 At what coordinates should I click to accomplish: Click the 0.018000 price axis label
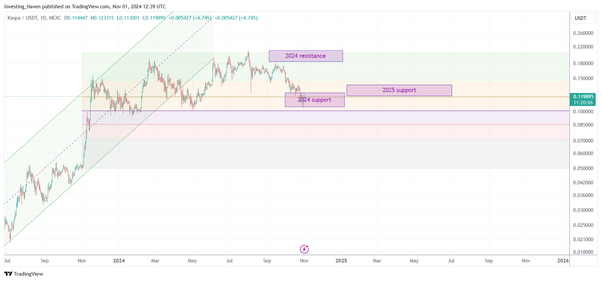[x=583, y=252]
